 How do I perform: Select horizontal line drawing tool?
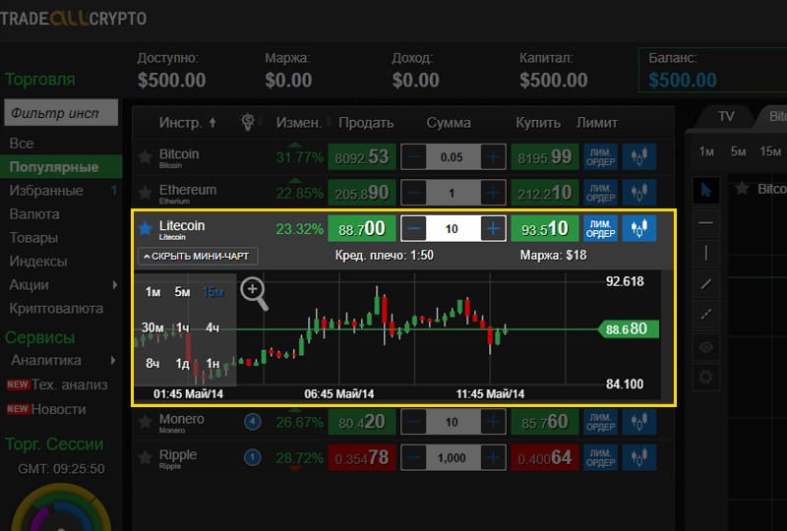click(705, 222)
